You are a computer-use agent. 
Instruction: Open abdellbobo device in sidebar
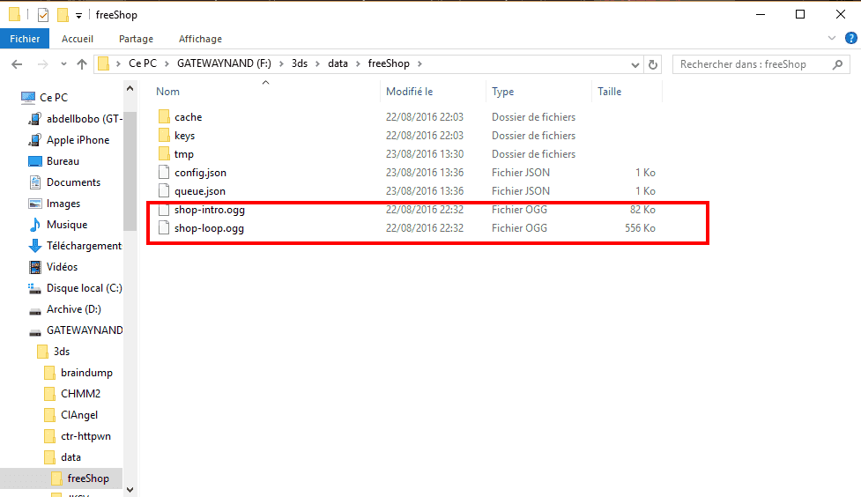(x=84, y=119)
